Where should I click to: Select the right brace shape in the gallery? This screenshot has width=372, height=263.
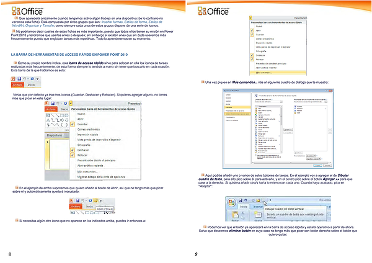click(x=67, y=125)
